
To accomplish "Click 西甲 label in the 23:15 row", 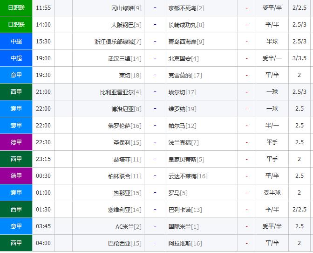I will (16, 159).
